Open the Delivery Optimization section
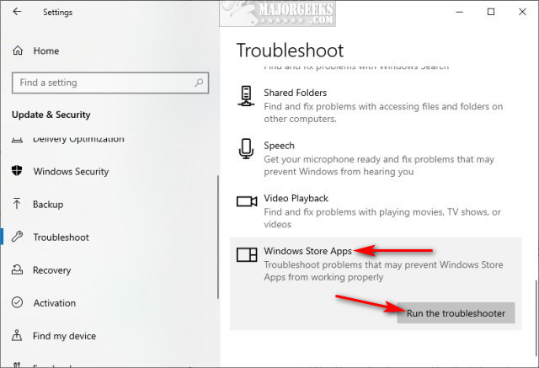 (78, 139)
